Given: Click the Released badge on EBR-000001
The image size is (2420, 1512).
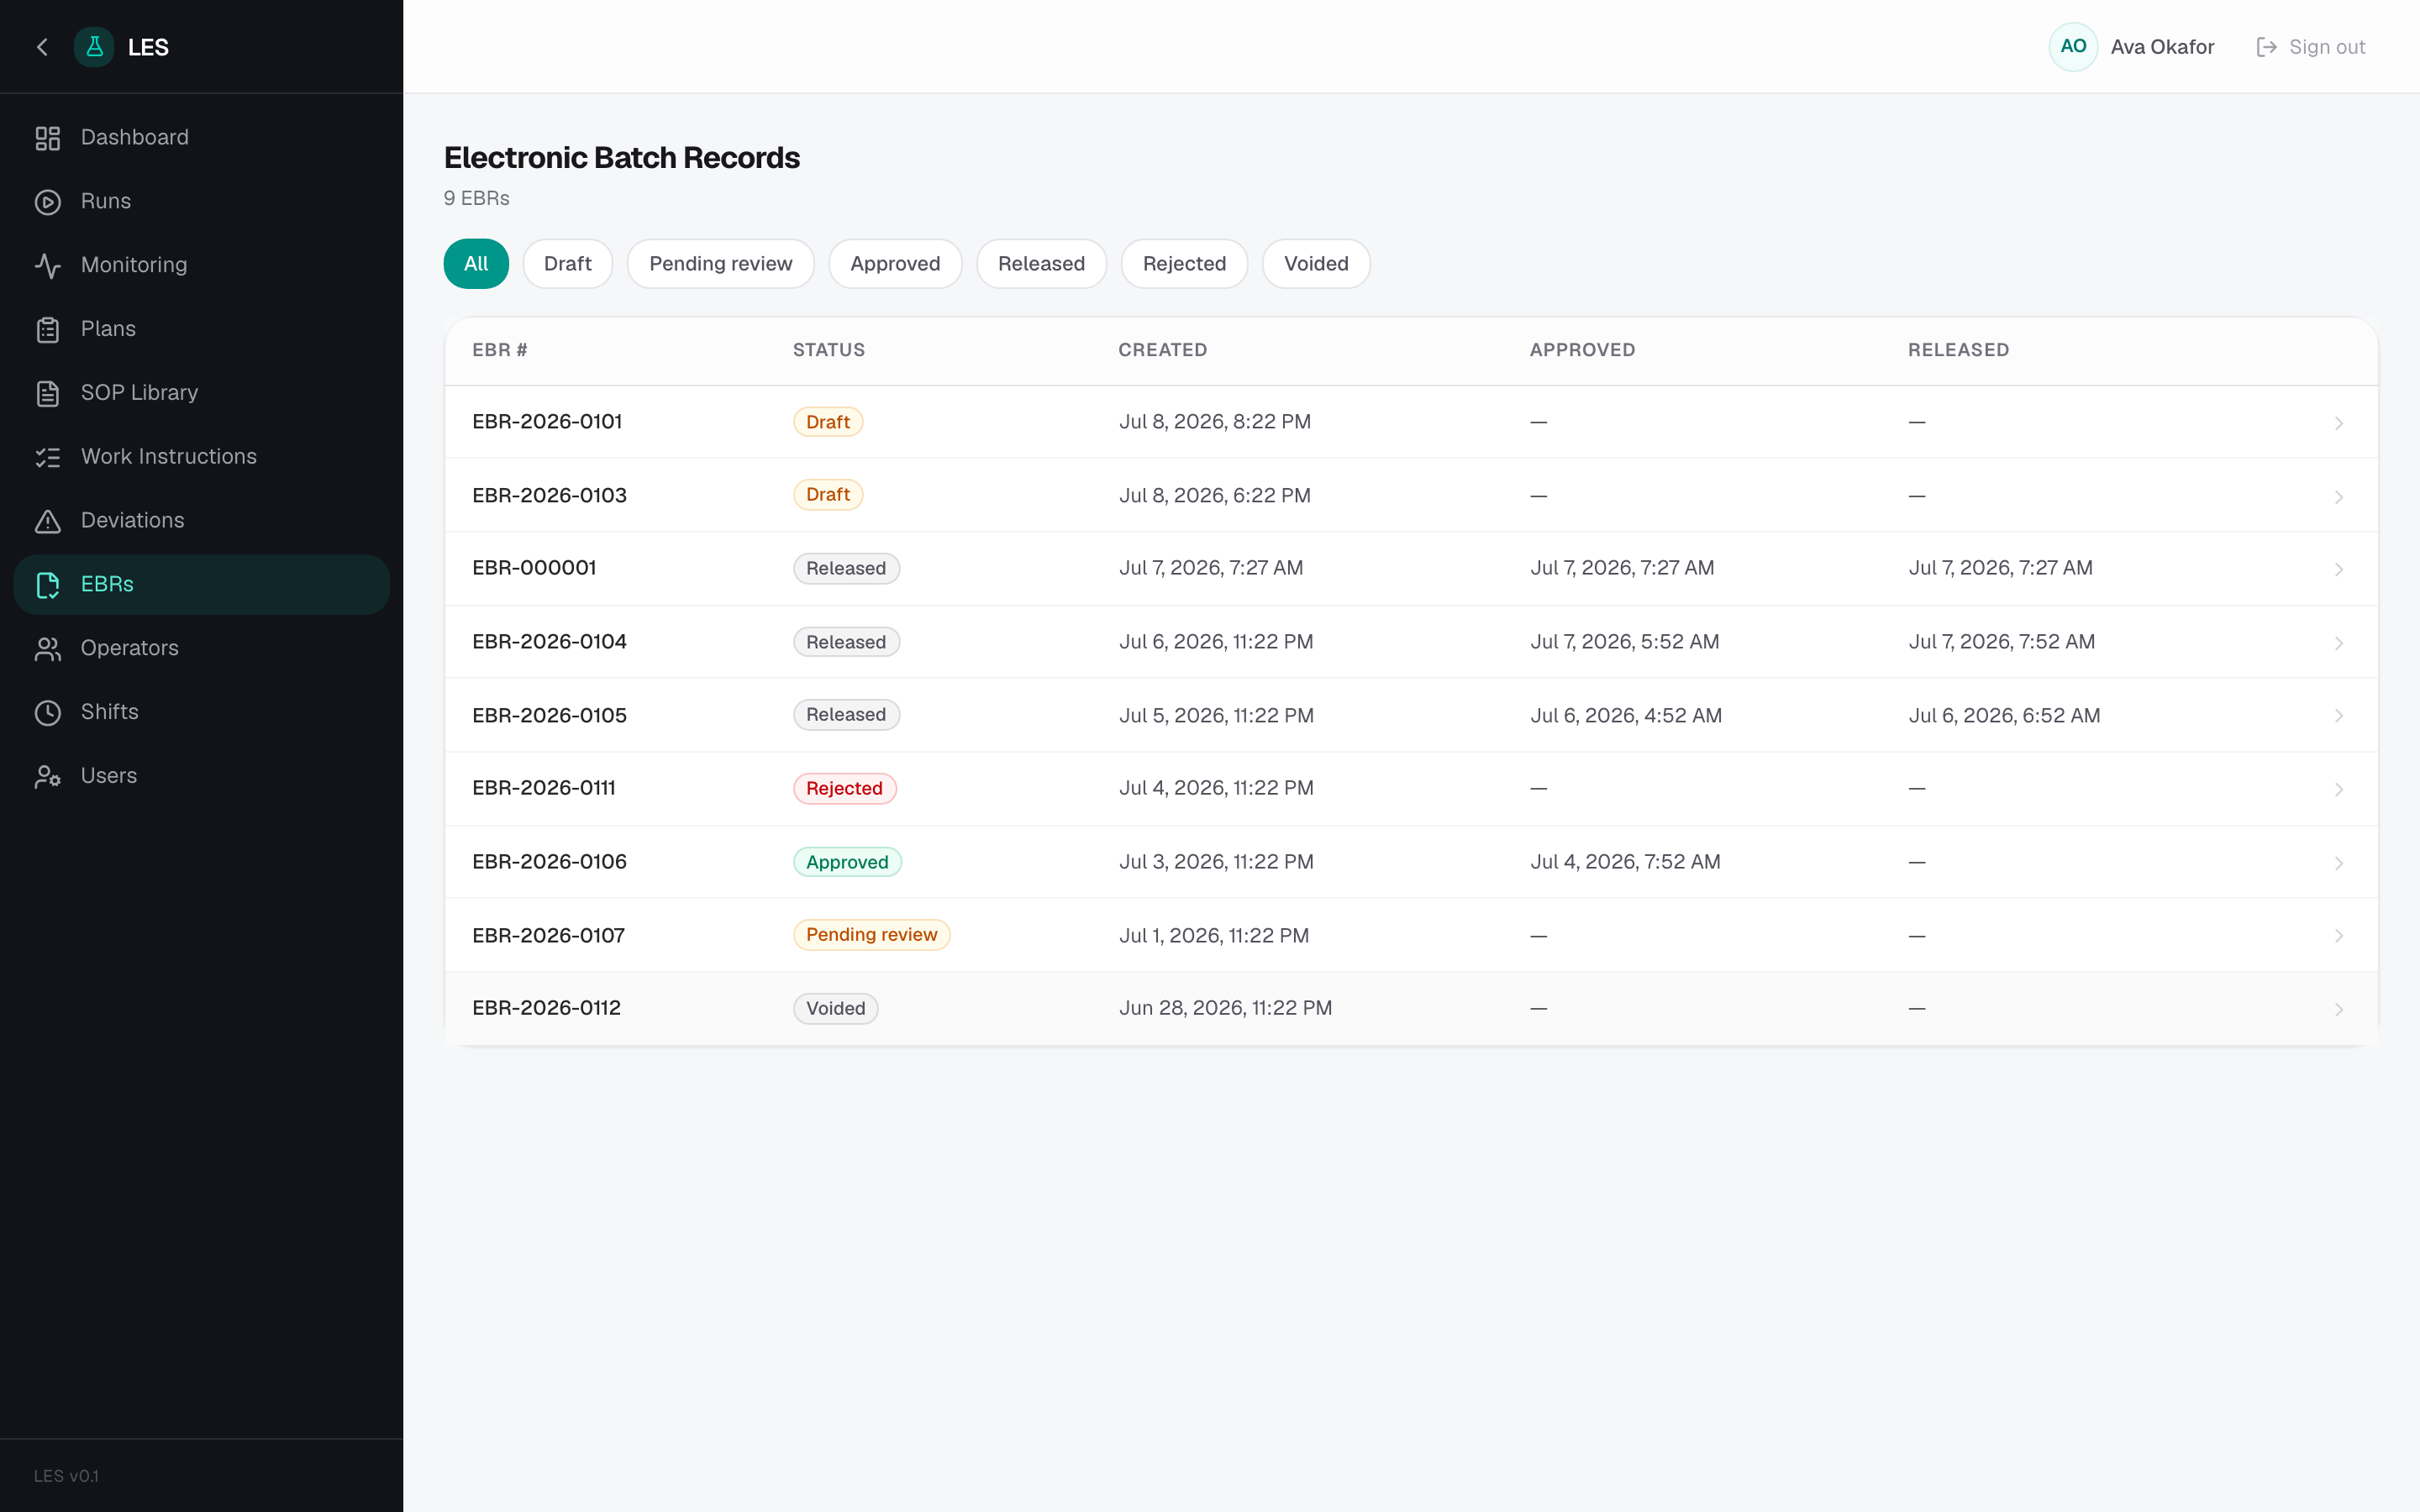Looking at the screenshot, I should pos(846,569).
